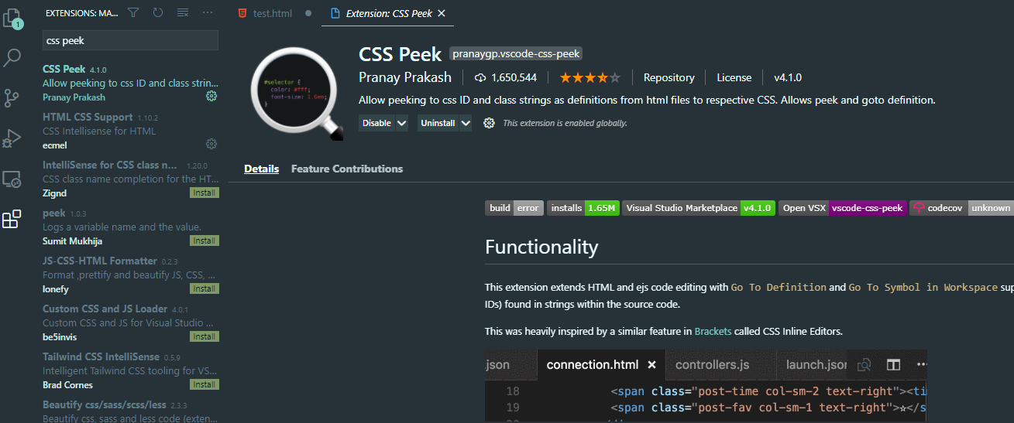The height and width of the screenshot is (423, 1014).
Task: Select the Extensions view icon
Action: [12, 220]
